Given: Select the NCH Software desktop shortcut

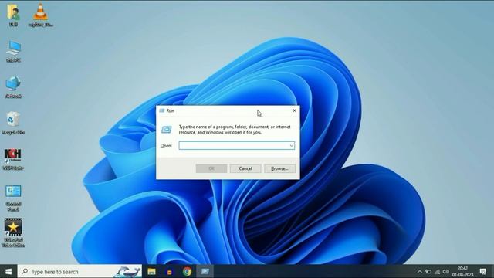Looking at the screenshot, I should [x=13, y=159].
